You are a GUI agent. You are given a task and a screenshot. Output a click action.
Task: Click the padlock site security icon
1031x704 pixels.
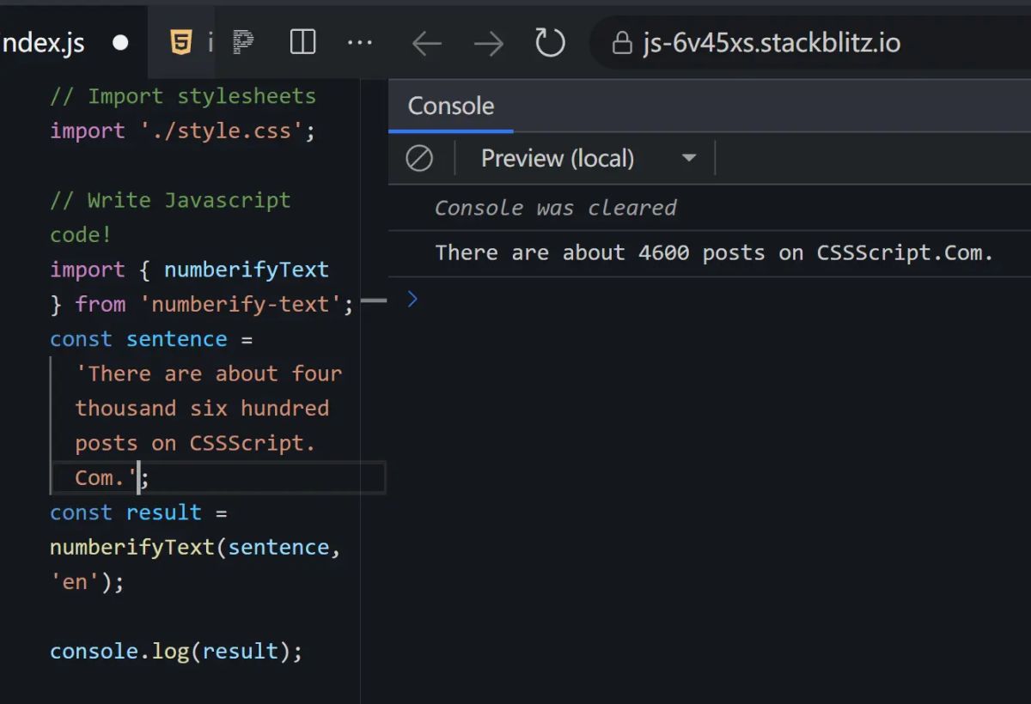[621, 41]
